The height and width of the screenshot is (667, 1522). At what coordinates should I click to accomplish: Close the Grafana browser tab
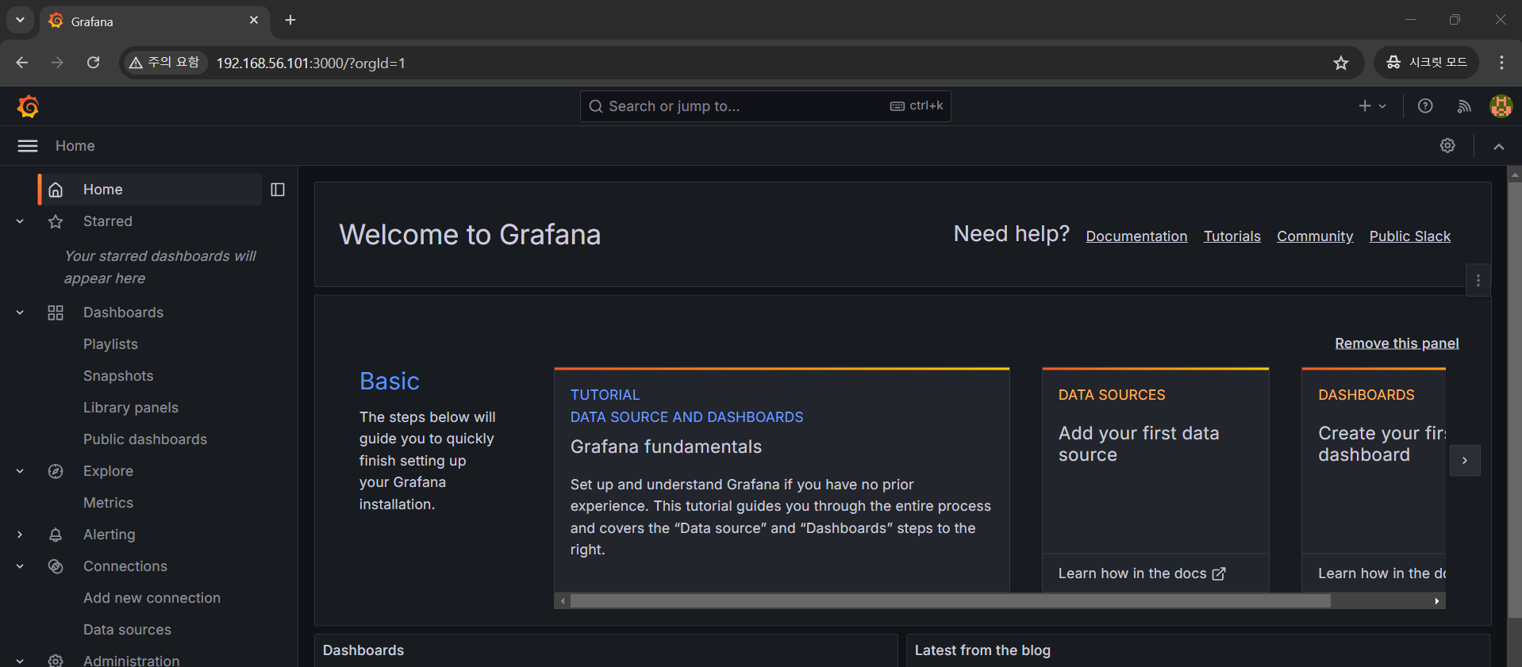click(x=254, y=21)
